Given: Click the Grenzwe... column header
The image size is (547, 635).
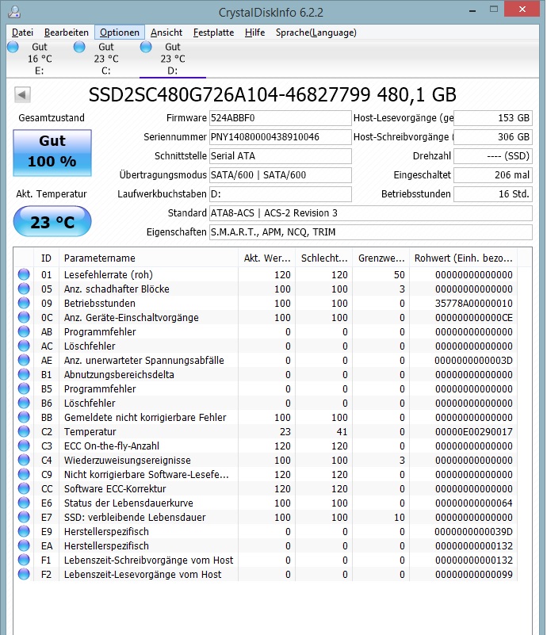Looking at the screenshot, I should pyautogui.click(x=381, y=258).
